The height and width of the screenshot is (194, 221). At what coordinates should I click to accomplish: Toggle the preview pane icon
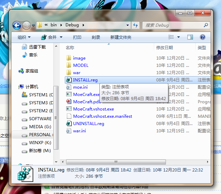[190, 37]
